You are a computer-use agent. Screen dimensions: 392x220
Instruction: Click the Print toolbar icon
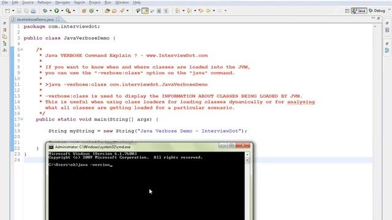(x=33, y=11)
